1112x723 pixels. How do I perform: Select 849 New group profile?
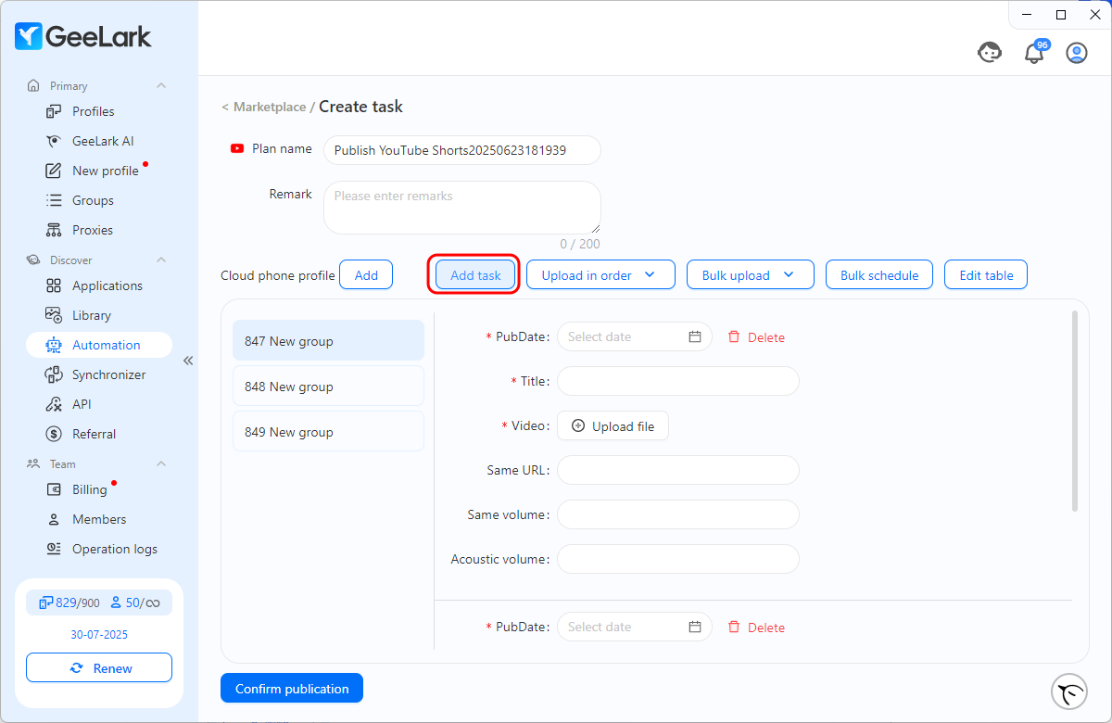pyautogui.click(x=328, y=432)
